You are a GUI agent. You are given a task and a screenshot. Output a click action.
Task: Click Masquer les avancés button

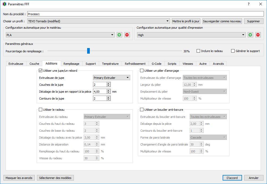tap(19, 178)
